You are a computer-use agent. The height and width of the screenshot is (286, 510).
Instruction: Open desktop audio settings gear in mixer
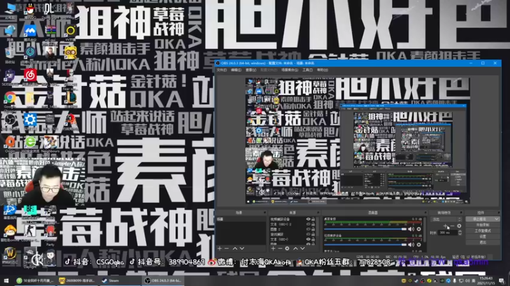coord(419,229)
